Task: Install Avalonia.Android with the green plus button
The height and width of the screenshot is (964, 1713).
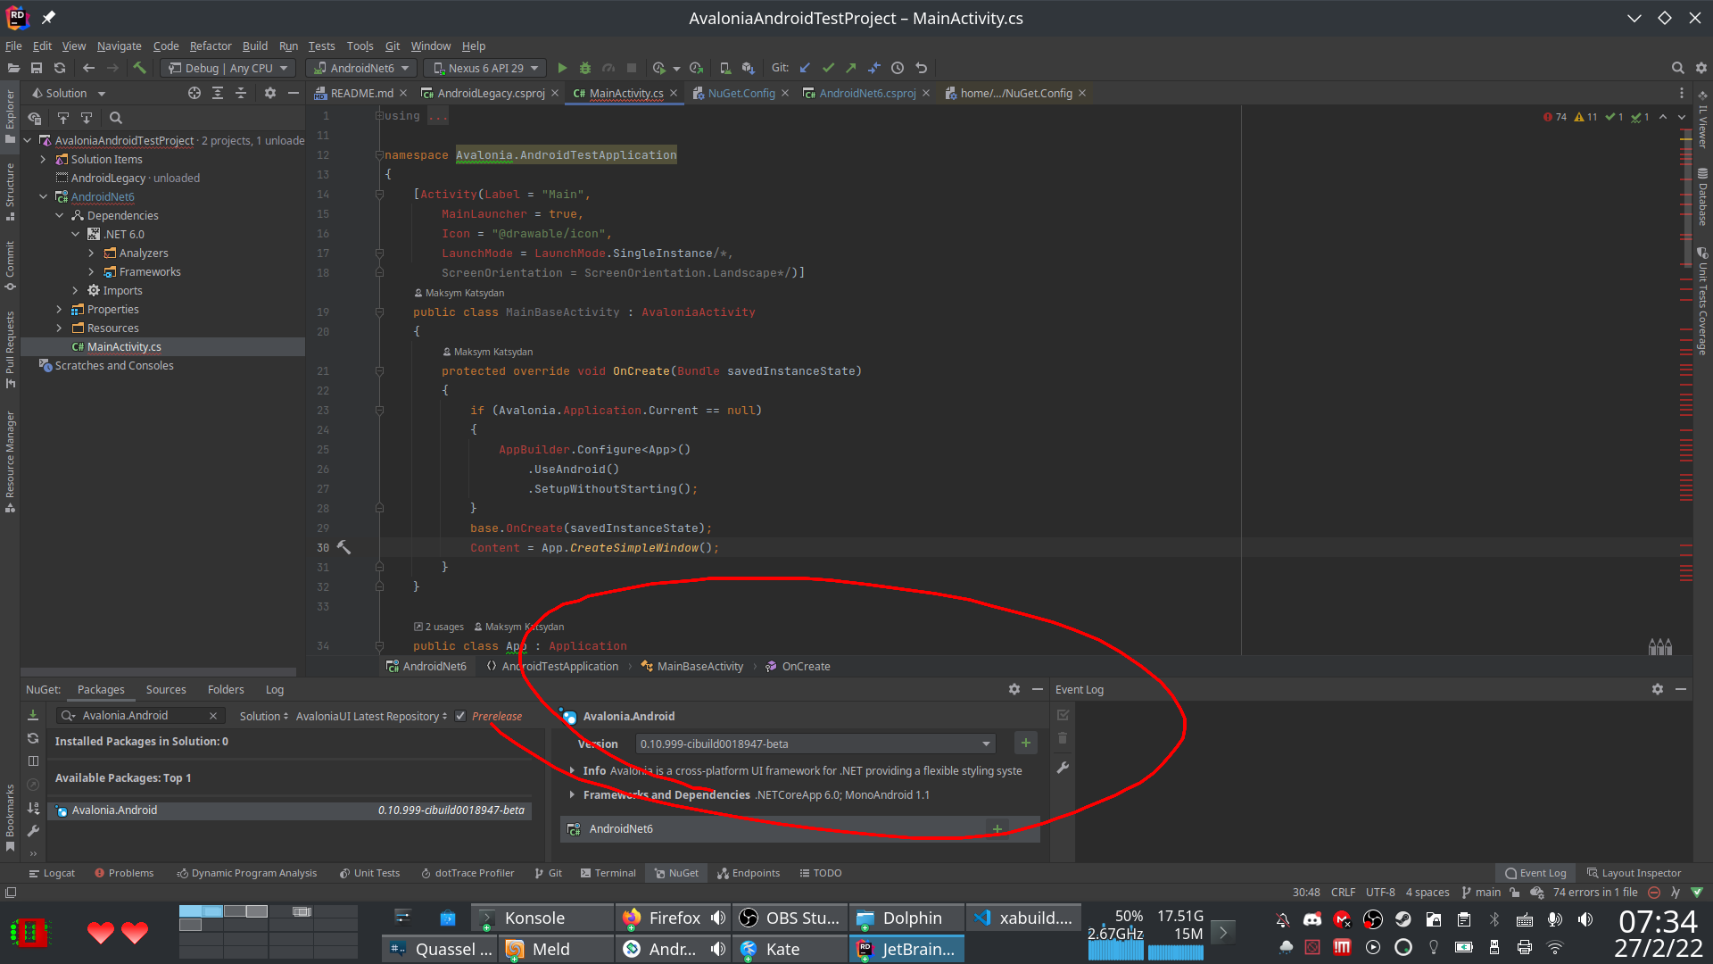Action: point(1025,742)
